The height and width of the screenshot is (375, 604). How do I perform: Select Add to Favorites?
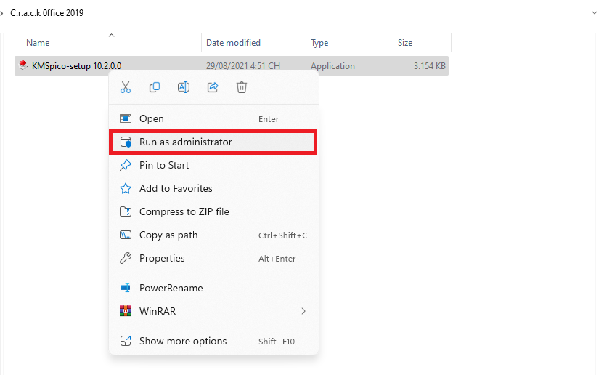(x=176, y=188)
